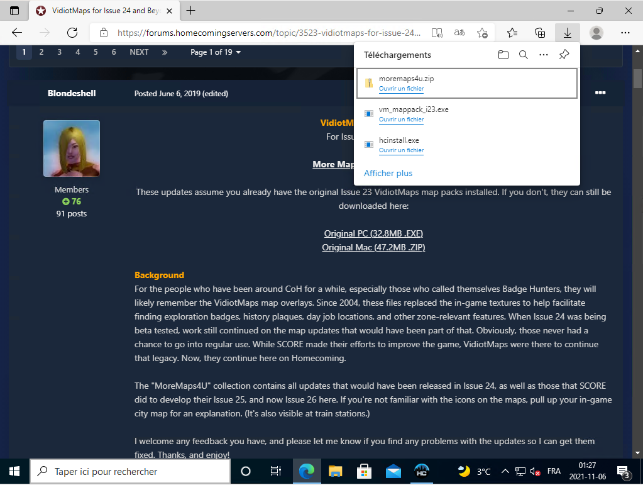Screen dimensions: 643x485
Task: Open the tab actions menu icon
Action: pos(14,11)
